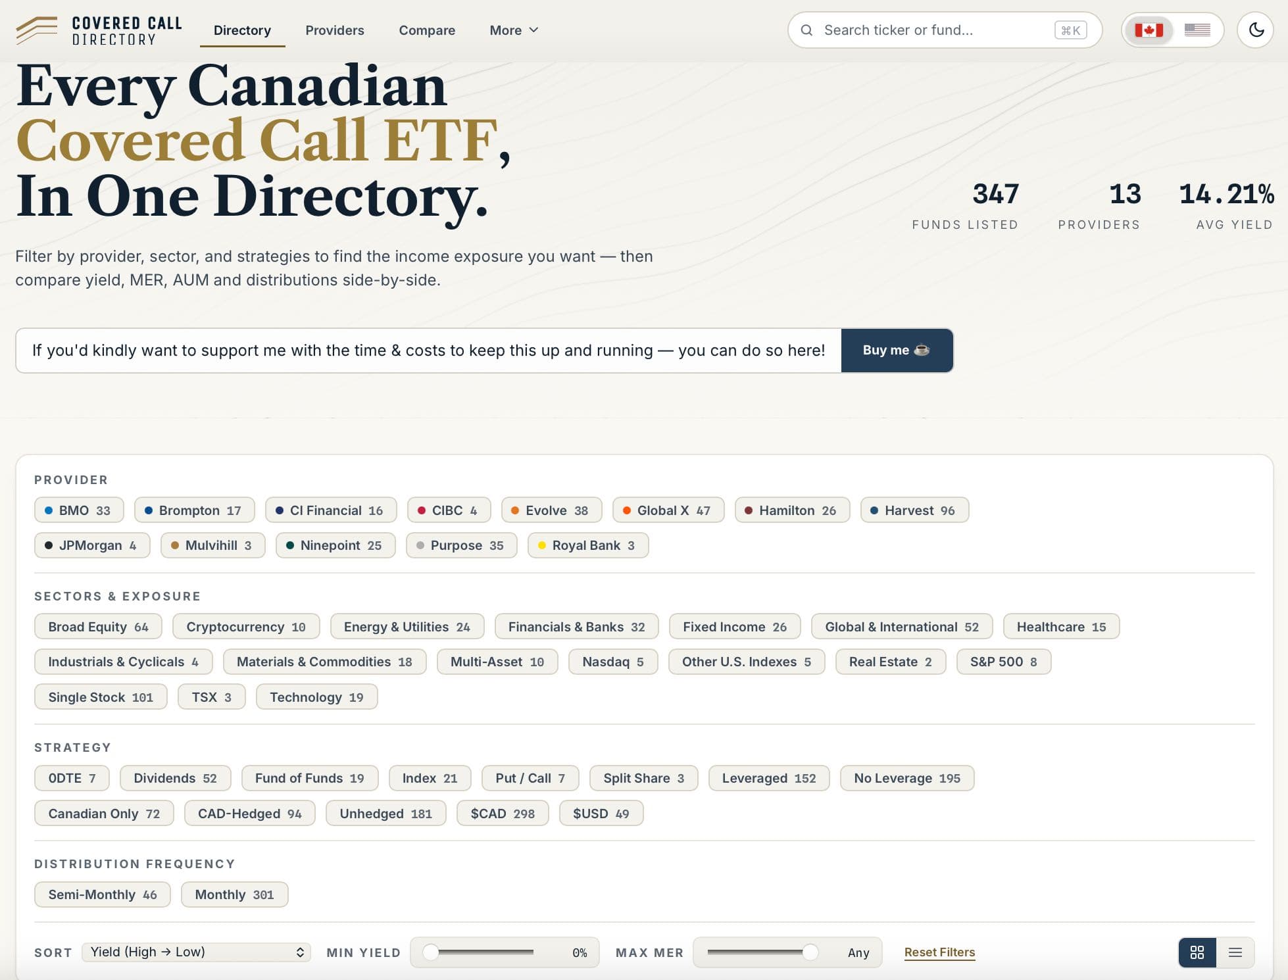Click the Max MER slider
Image resolution: width=1288 pixels, height=980 pixels.
coord(762,952)
